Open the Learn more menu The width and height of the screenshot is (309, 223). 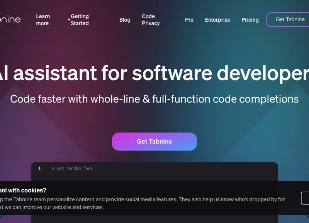tap(43, 20)
